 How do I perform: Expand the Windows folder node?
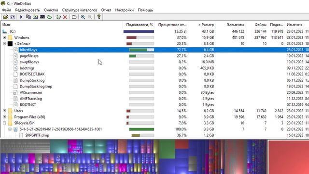(4, 38)
